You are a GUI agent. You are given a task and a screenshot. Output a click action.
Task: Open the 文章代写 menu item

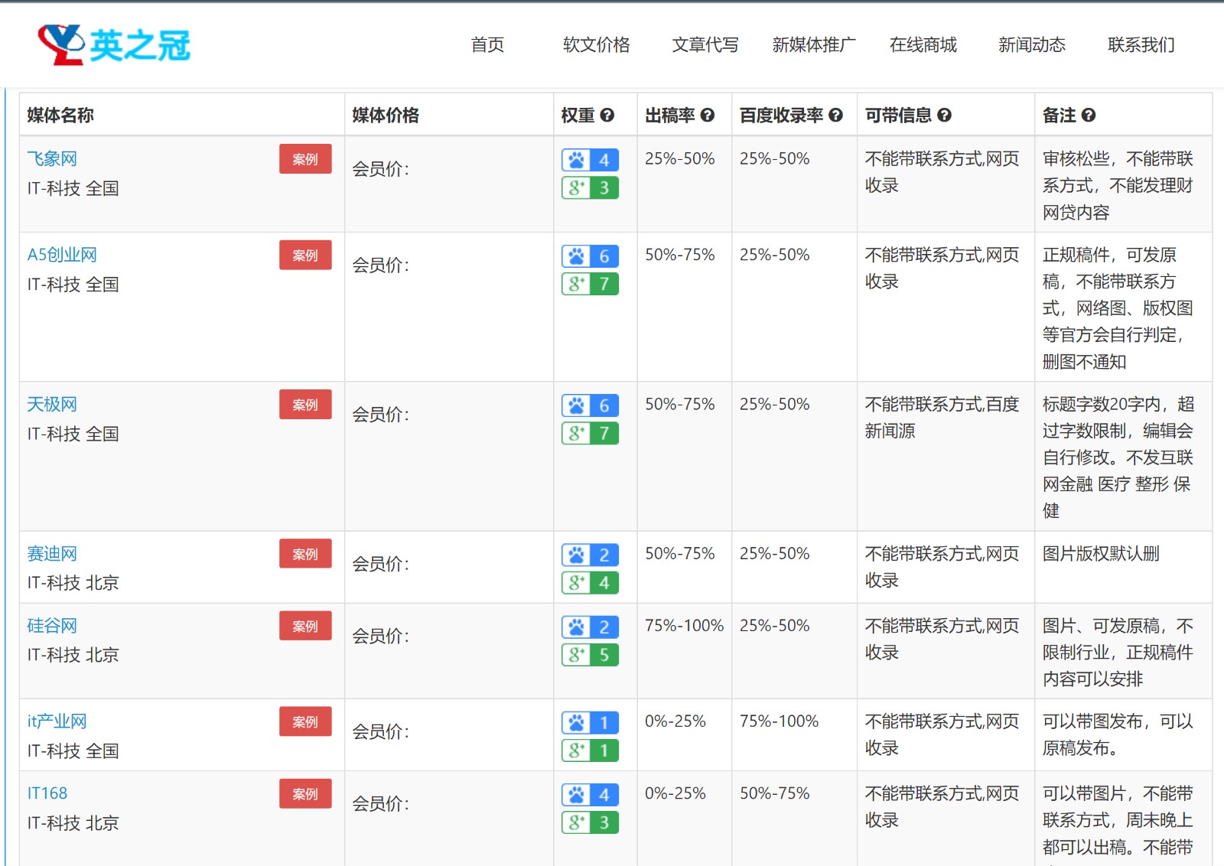tap(705, 45)
